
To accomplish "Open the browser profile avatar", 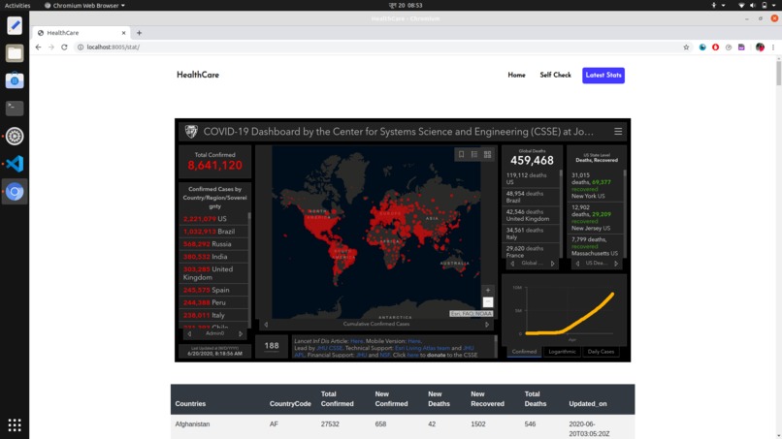I will pos(760,47).
